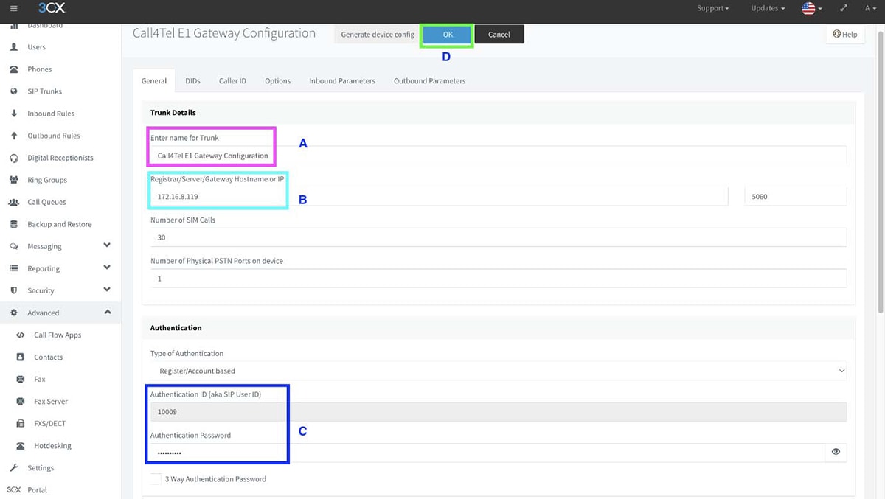Switch to the General tab
This screenshot has width=885, height=499.
154,80
